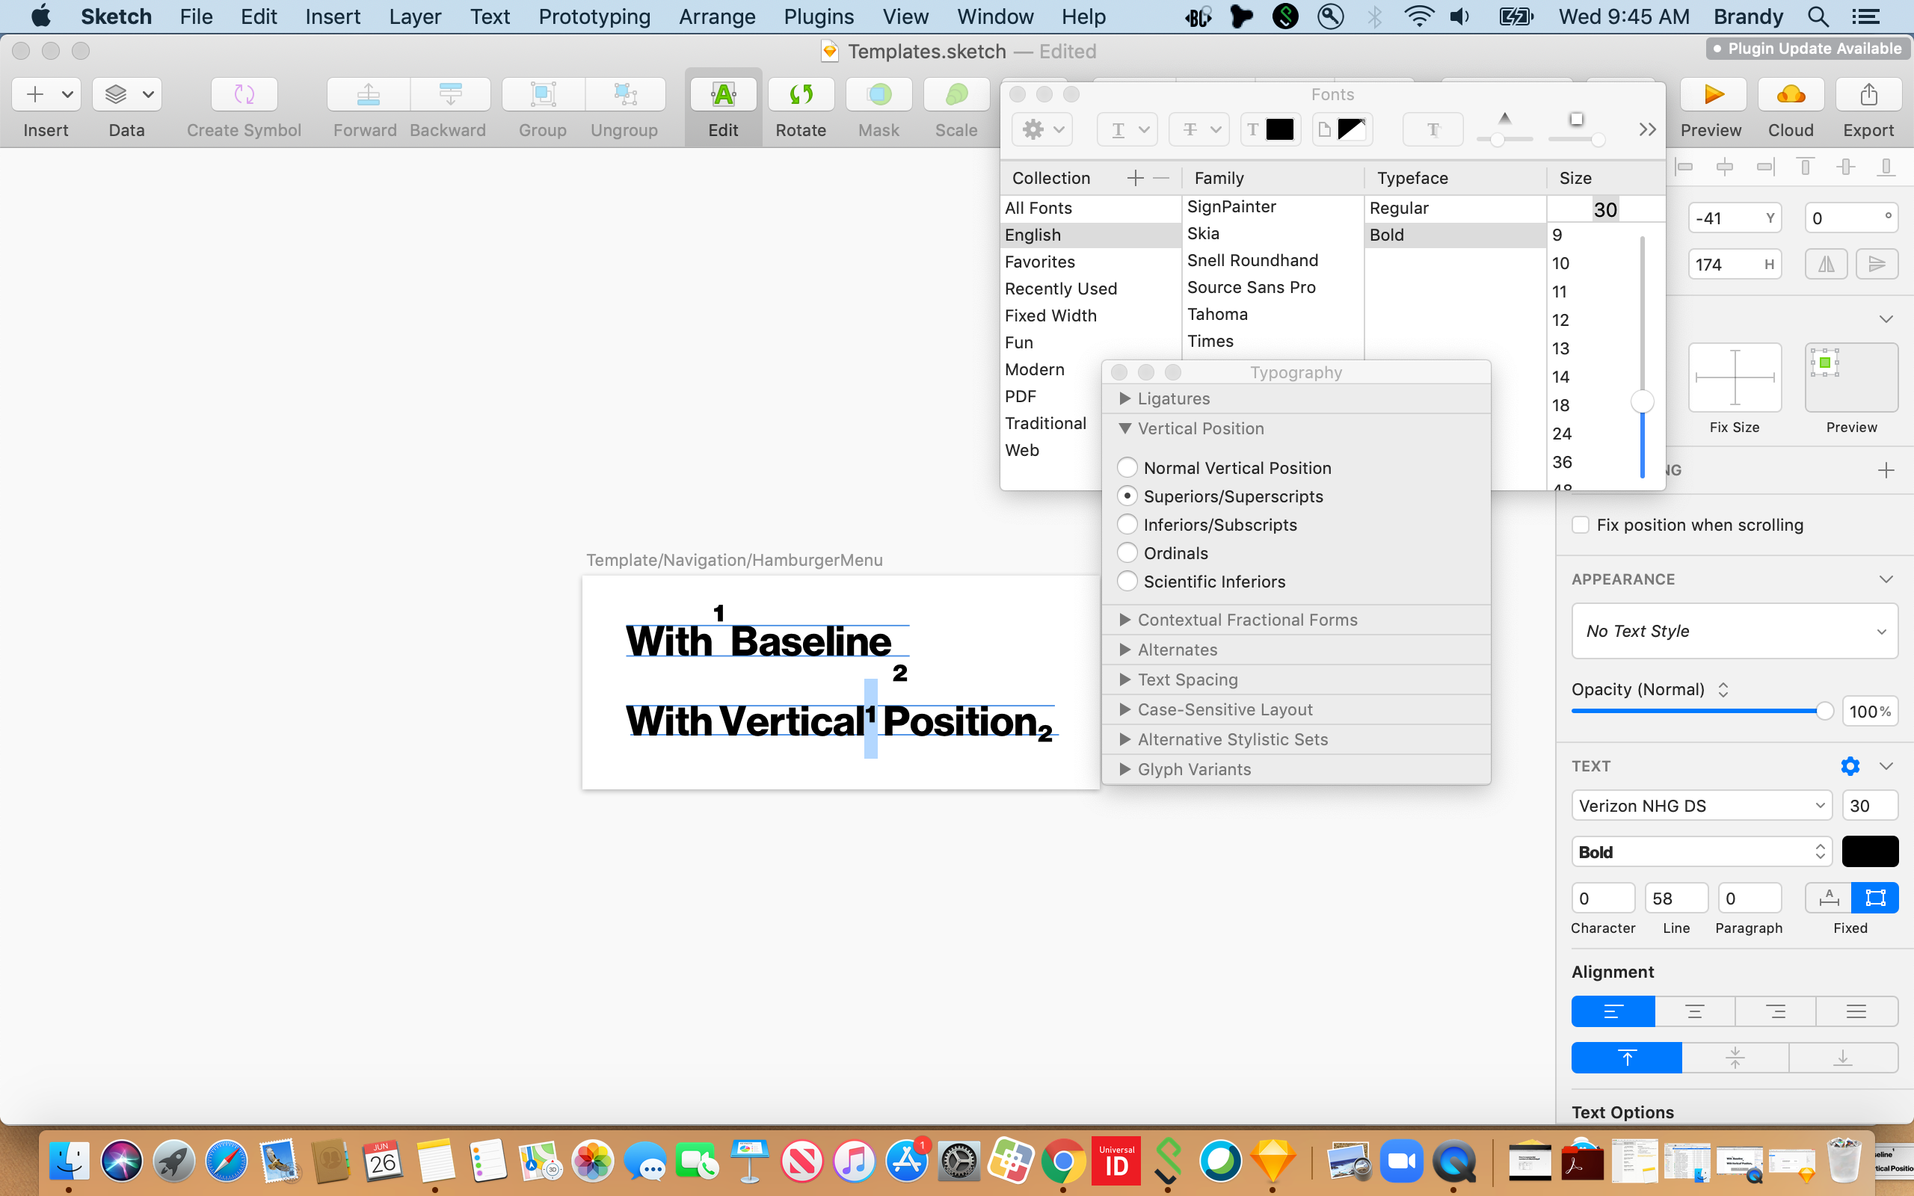
Task: Select Auto width text sizing button
Action: tap(1828, 898)
